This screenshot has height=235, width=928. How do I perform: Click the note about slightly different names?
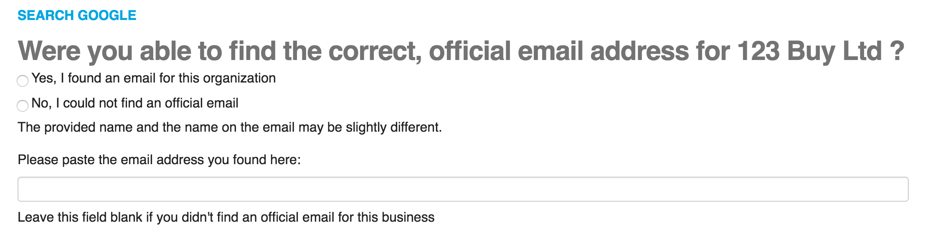[230, 127]
